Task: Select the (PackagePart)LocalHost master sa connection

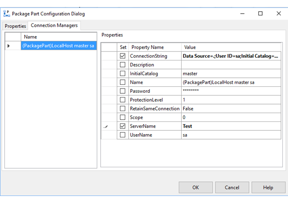Action: click(x=59, y=45)
